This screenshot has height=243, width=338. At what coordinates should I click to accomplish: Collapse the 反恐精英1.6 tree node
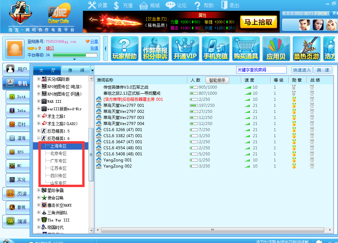(39, 139)
